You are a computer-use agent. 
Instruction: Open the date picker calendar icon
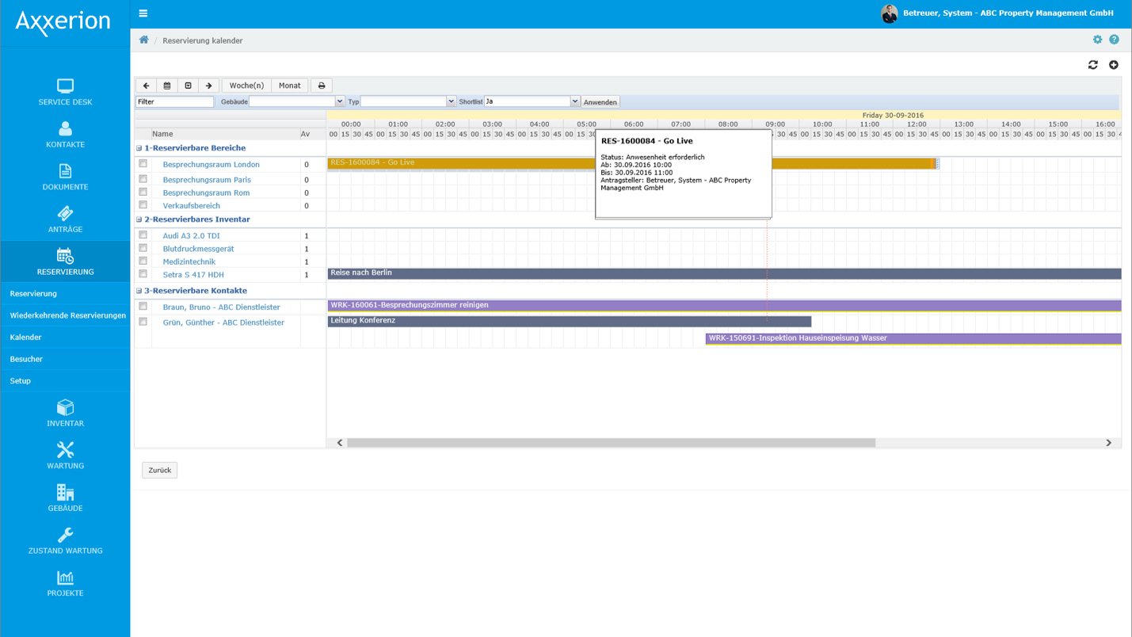(167, 86)
